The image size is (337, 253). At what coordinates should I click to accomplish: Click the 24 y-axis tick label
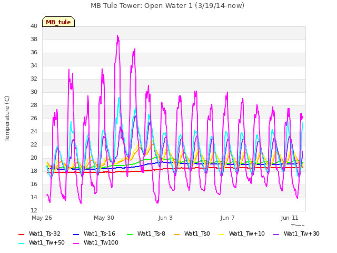coord(34,131)
